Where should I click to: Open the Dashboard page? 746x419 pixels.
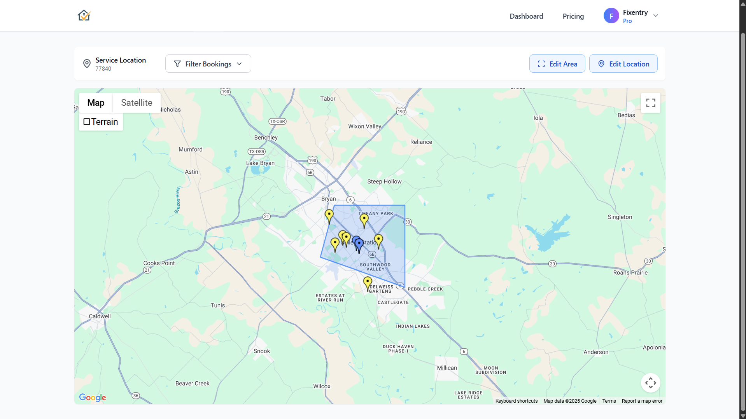click(526, 16)
